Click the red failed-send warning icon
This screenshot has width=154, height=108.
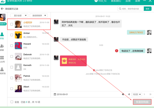[116, 51]
